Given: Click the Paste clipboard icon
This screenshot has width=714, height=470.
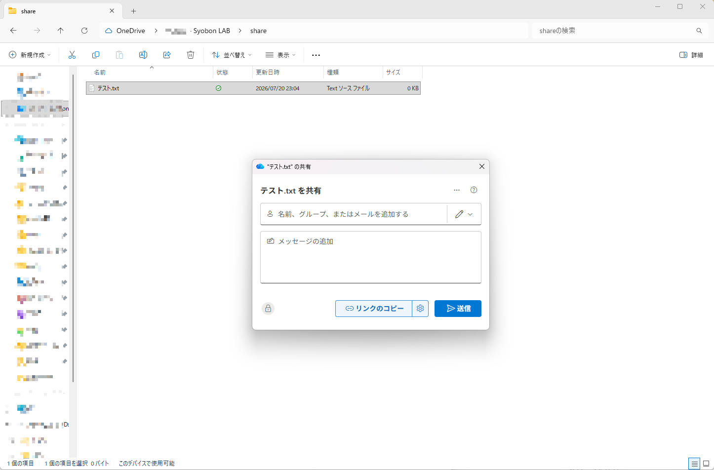Looking at the screenshot, I should 119,55.
